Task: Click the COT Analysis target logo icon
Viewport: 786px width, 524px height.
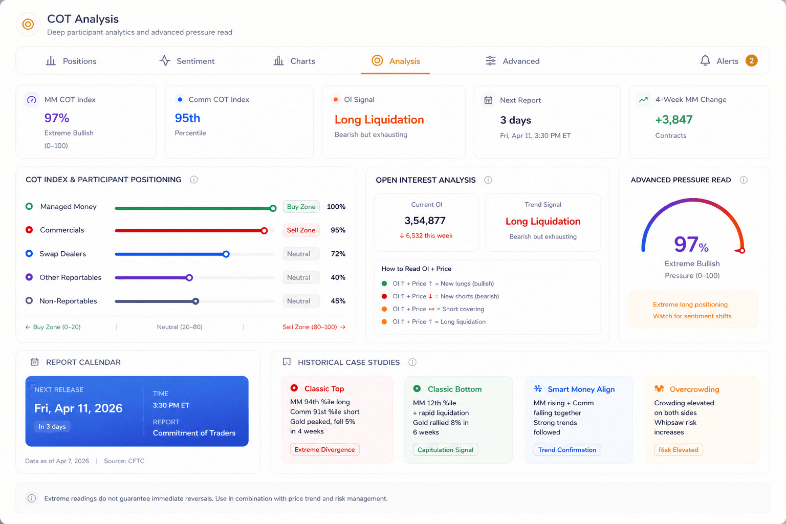Action: pos(28,24)
